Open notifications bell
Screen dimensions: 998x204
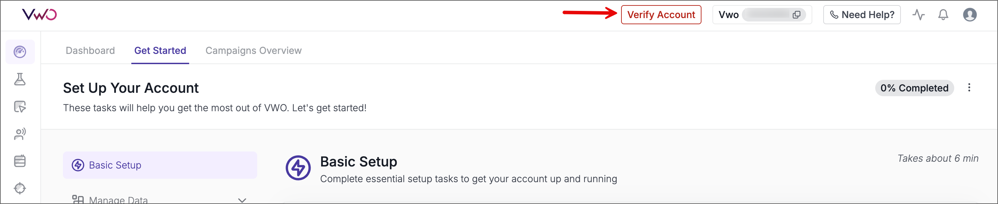coord(943,15)
